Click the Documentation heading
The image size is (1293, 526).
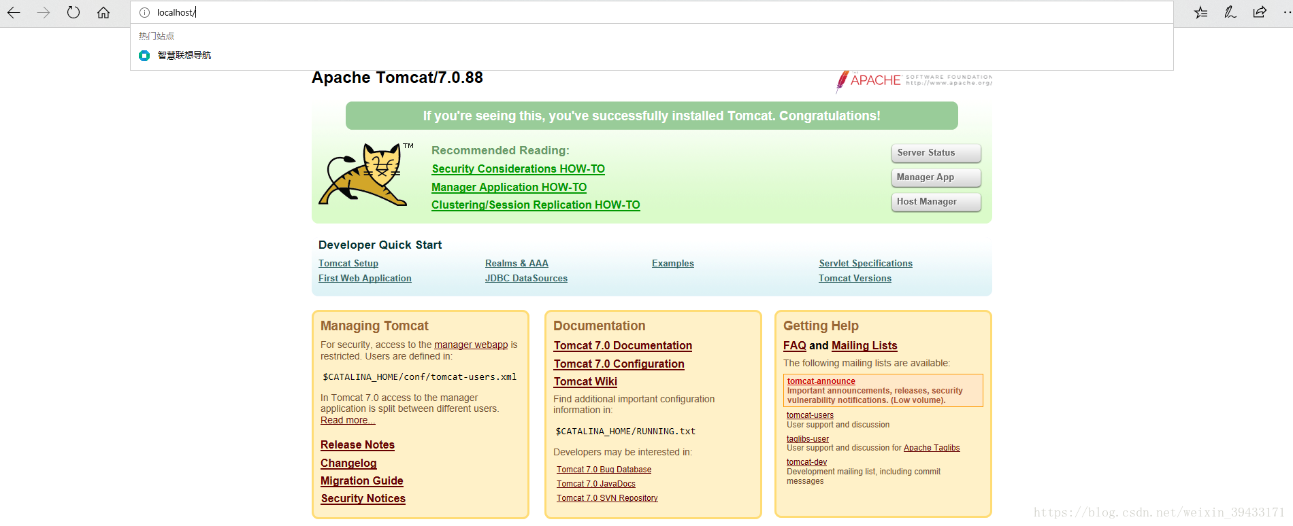599,326
